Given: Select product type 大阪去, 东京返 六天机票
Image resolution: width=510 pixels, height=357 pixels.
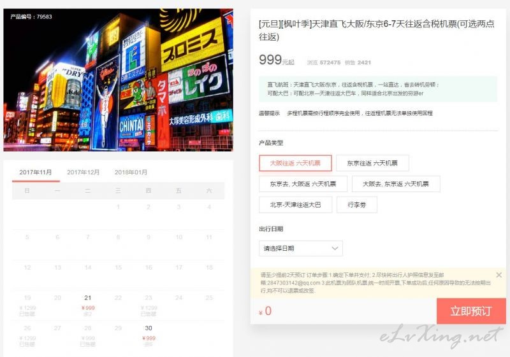Looking at the screenshot, I should pos(396,184).
